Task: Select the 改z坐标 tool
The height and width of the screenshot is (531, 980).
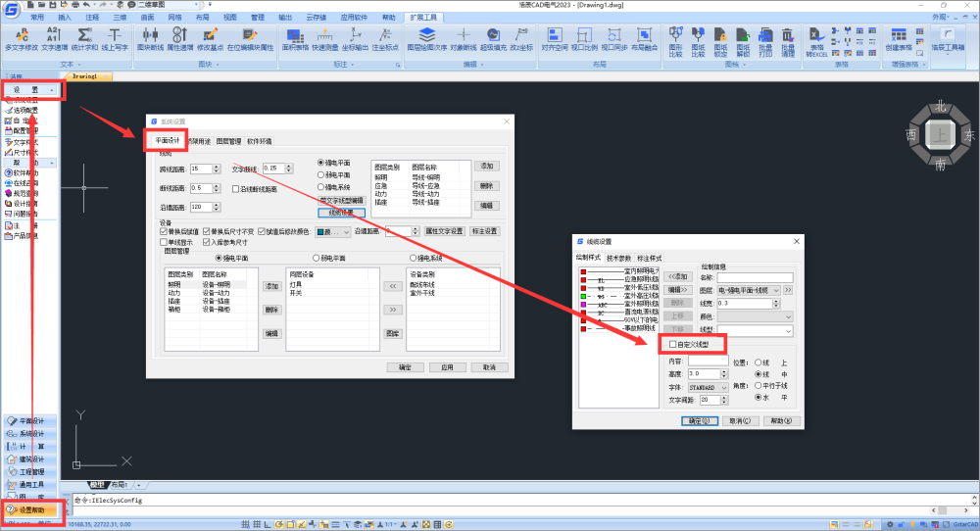Action: (x=521, y=39)
